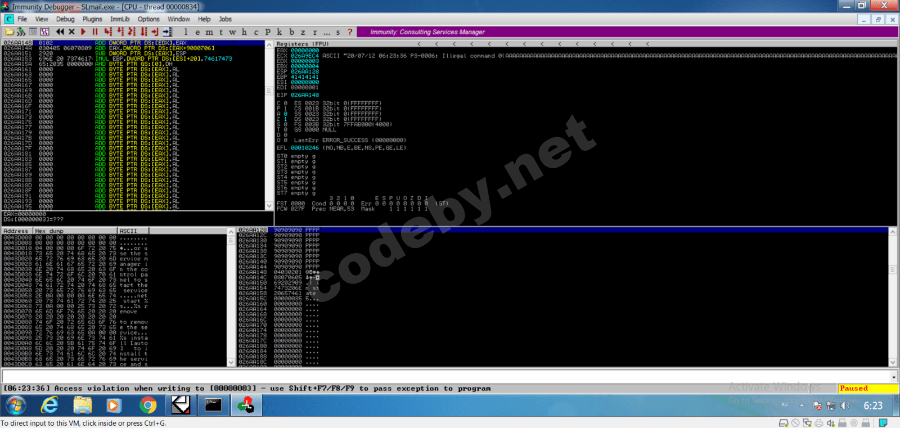Screen dimensions: 900x428
Task: Click the Trace into icon
Action: (132, 32)
